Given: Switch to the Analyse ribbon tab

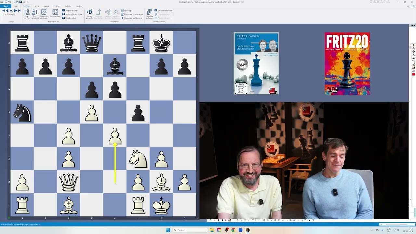Looking at the screenshot, I should tap(57, 6).
